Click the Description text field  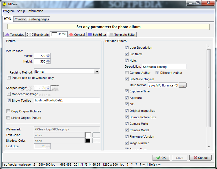[164, 66]
